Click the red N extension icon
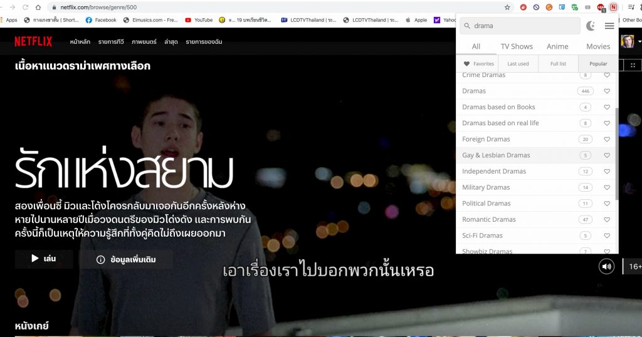Viewport: 642px width, 337px height. 614,8
